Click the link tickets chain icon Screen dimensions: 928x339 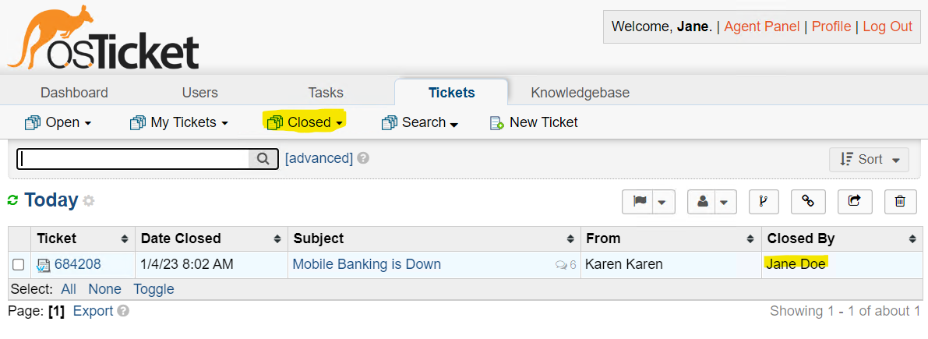(808, 202)
